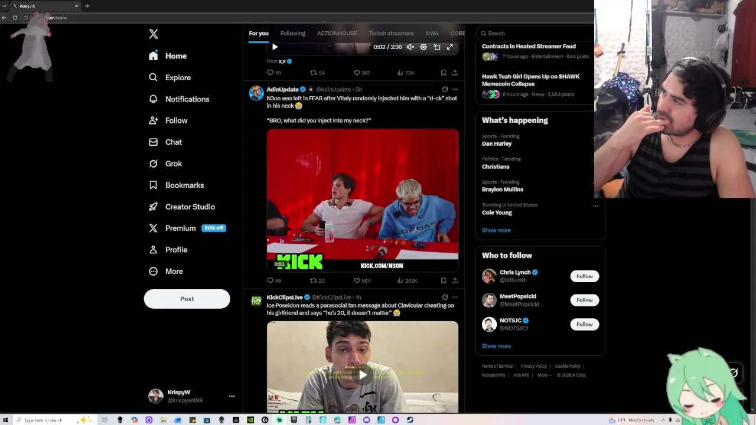
Task: Follow Chris Lynch
Action: coord(585,276)
